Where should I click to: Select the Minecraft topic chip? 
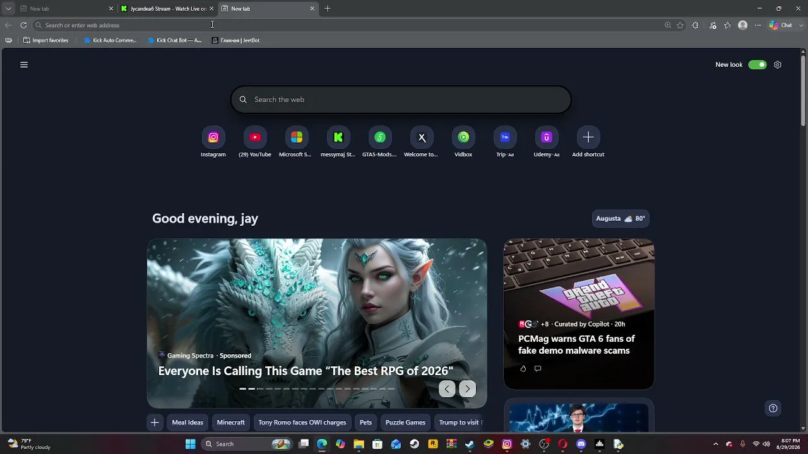tap(231, 422)
